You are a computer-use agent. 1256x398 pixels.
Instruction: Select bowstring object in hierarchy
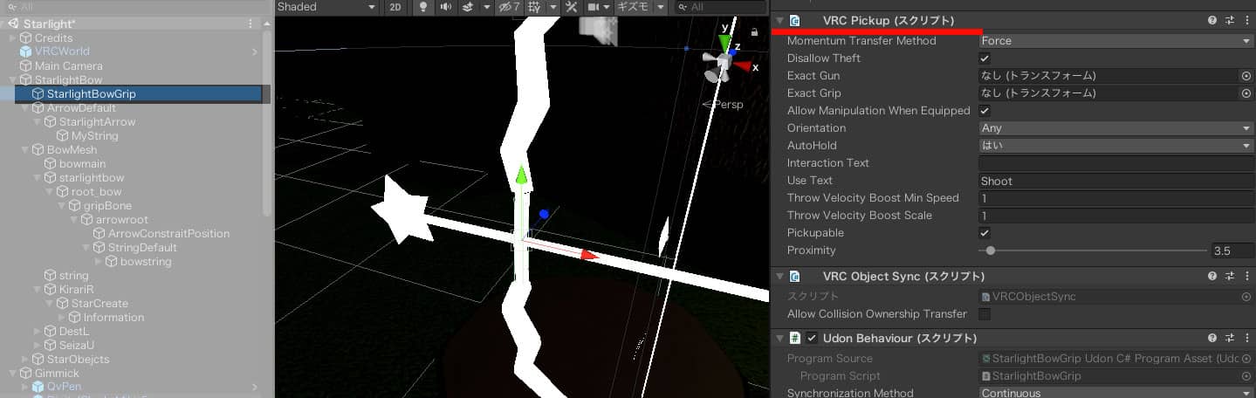(146, 262)
